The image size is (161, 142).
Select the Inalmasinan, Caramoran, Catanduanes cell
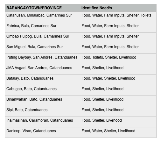[x=42, y=122]
